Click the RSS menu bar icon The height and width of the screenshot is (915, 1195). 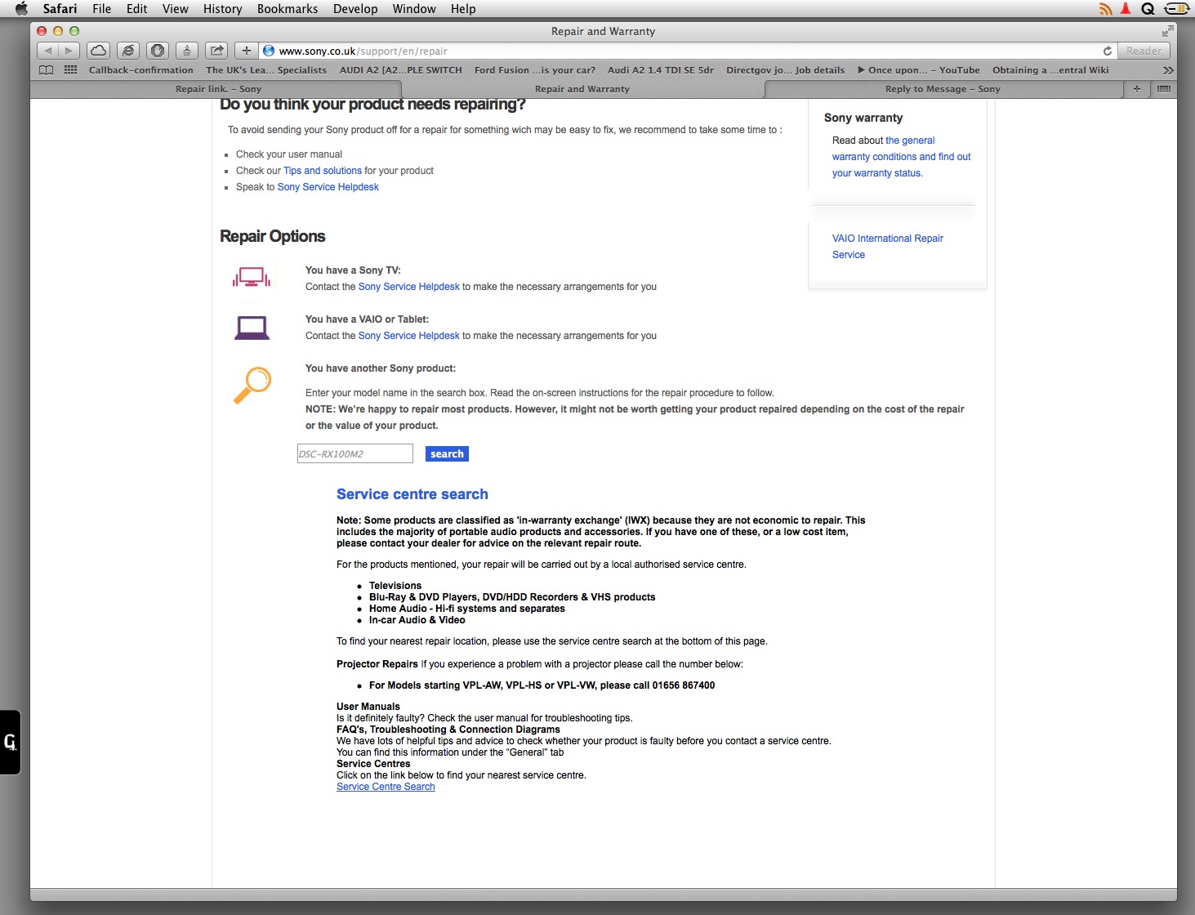(x=1105, y=9)
